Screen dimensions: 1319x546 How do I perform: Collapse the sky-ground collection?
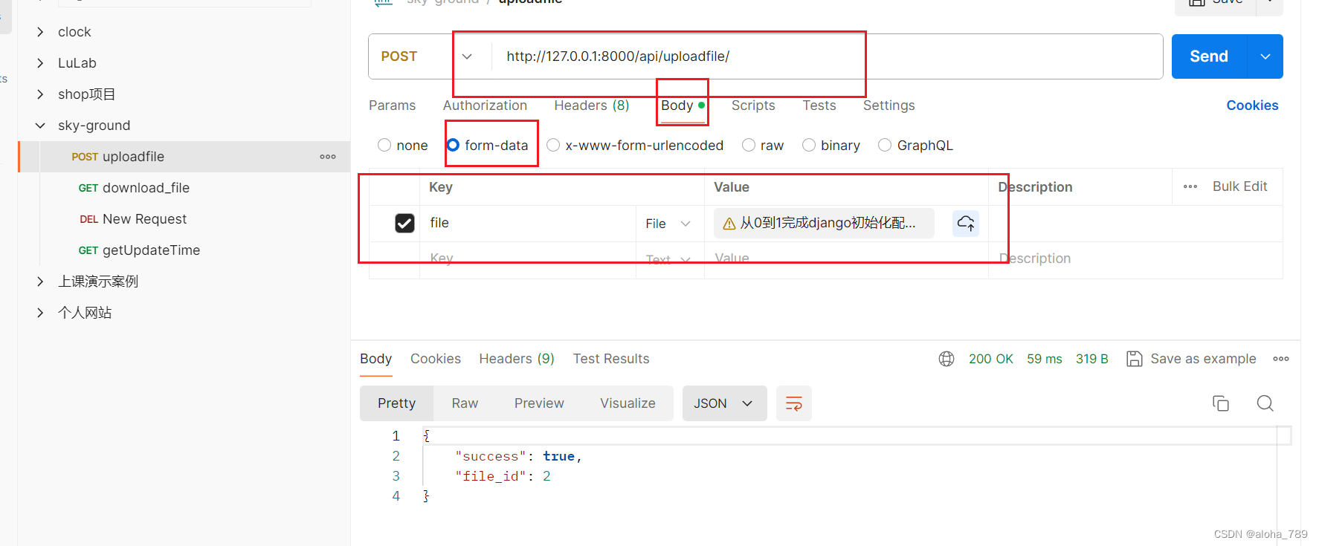tap(40, 126)
